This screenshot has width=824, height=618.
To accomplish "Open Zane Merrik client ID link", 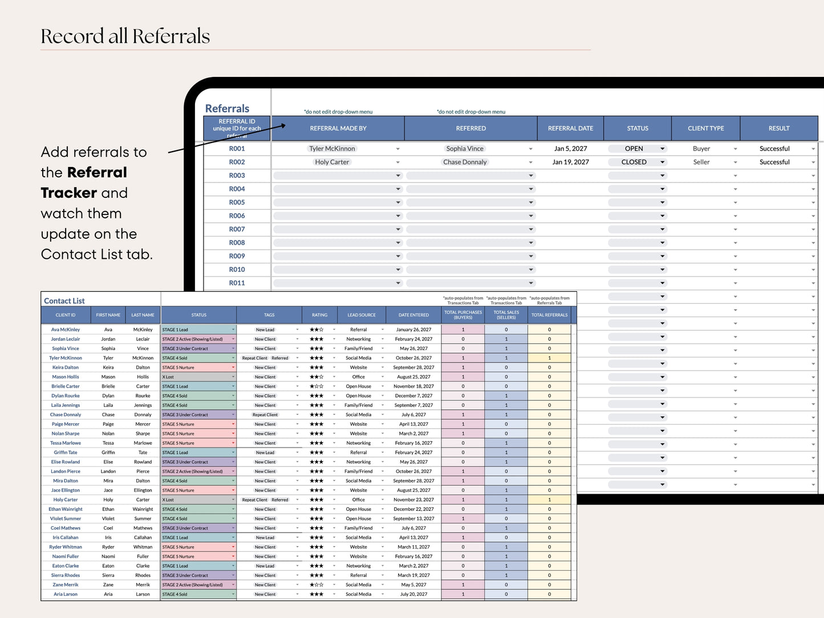I will pyautogui.click(x=66, y=585).
